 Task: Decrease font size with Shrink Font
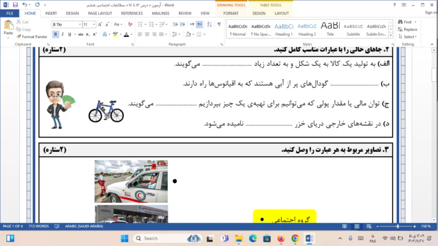coord(107,24)
